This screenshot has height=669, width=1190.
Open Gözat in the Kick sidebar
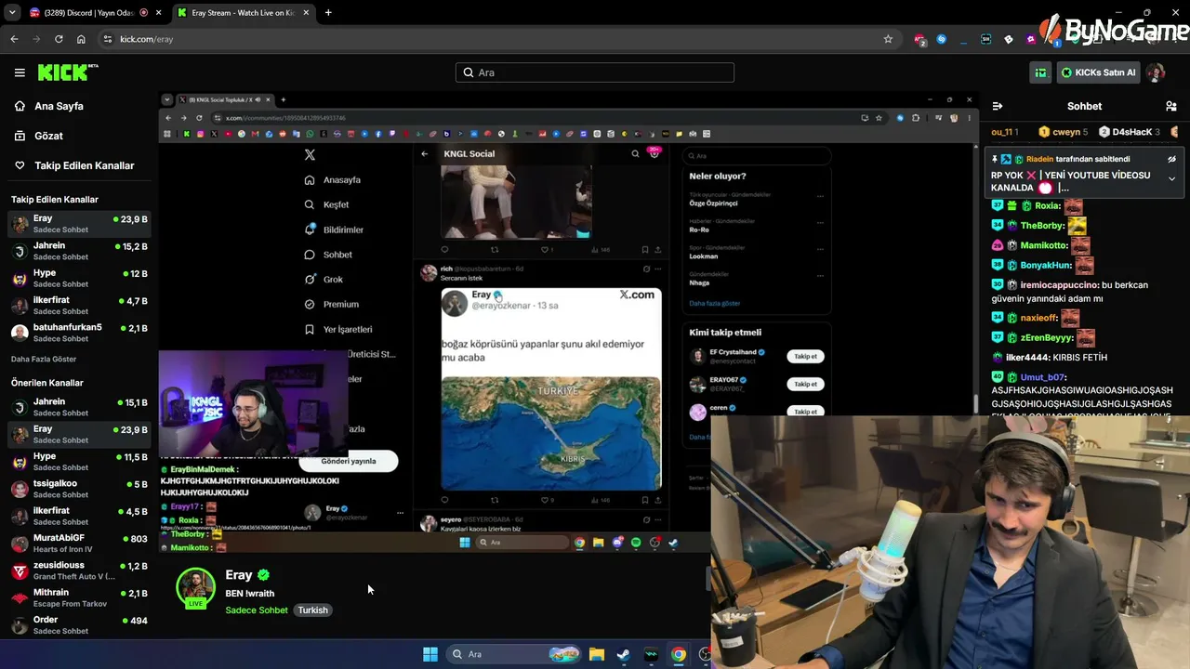pos(48,136)
